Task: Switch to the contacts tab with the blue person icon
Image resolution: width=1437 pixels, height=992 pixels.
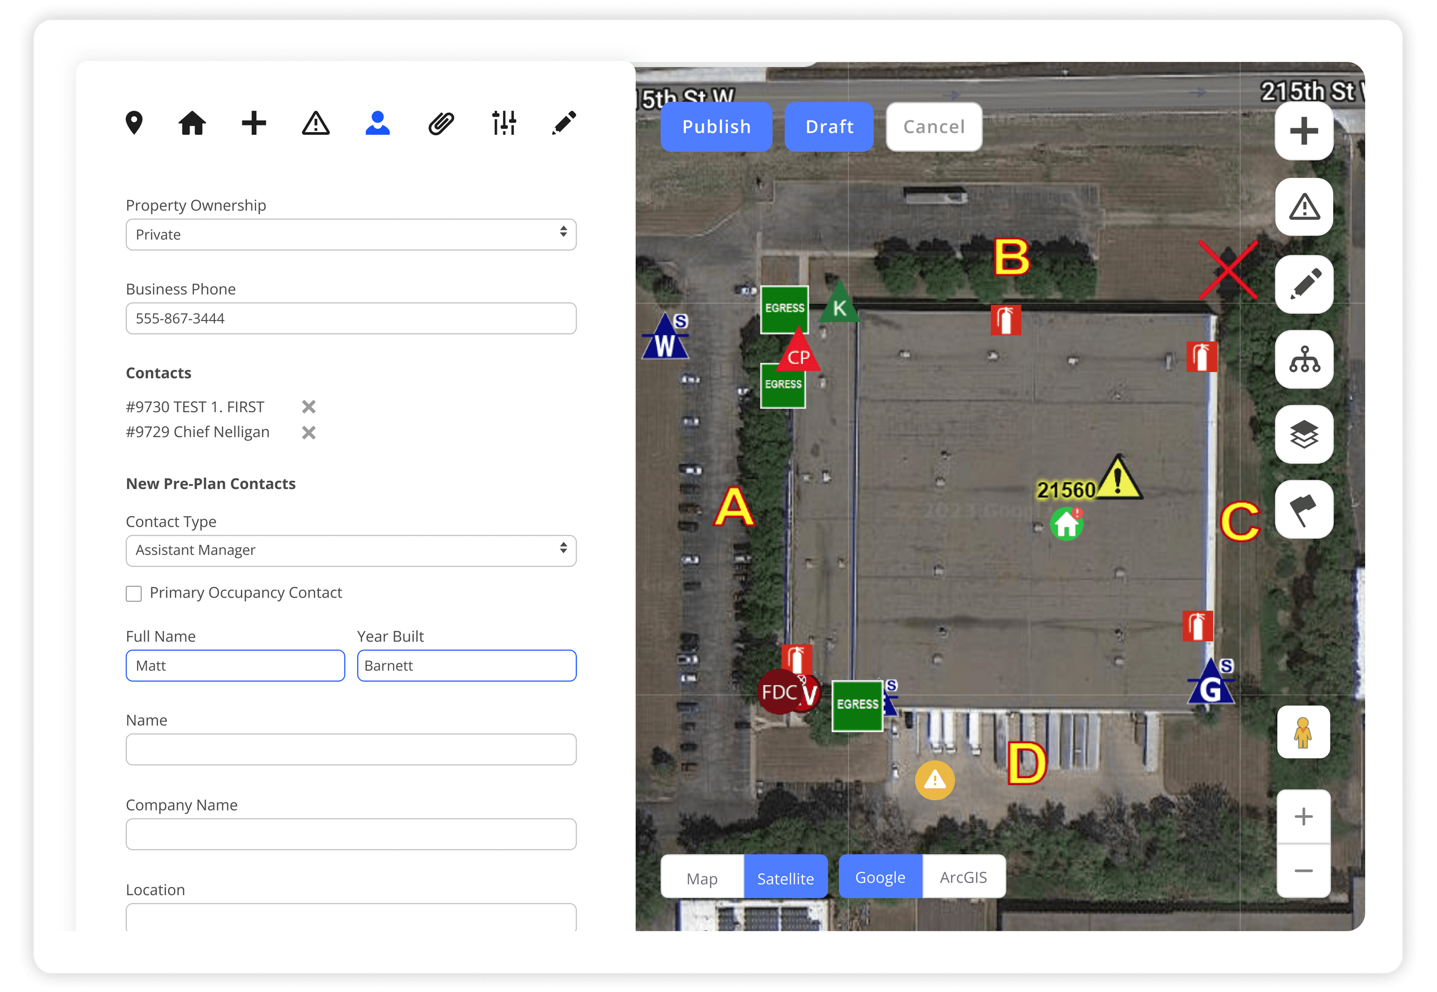Action: tap(378, 124)
